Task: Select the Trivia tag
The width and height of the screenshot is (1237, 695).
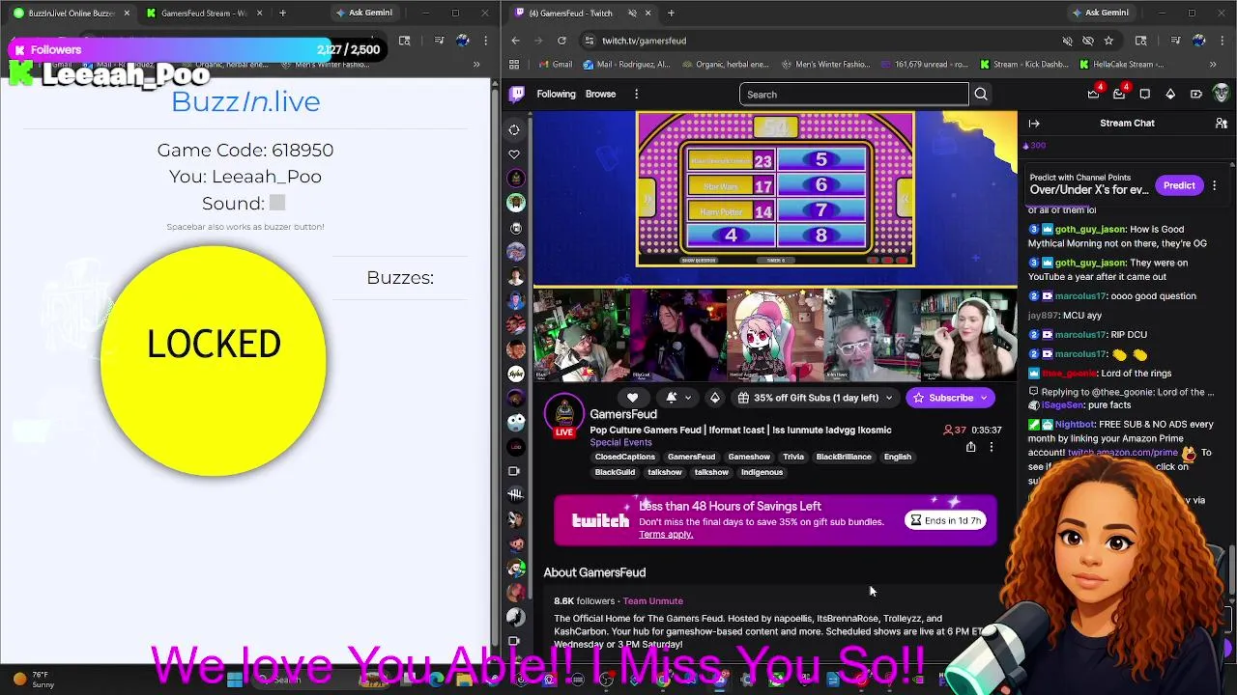Action: 793,457
